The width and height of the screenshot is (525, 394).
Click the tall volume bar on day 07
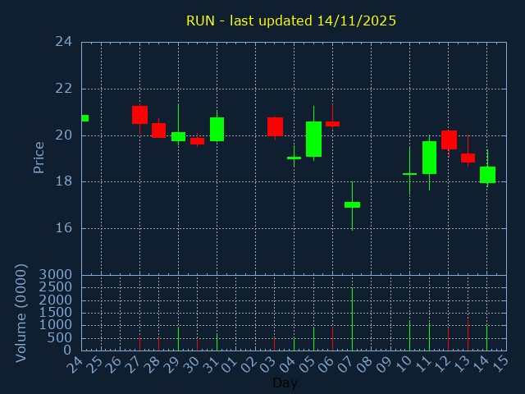[x=352, y=318]
